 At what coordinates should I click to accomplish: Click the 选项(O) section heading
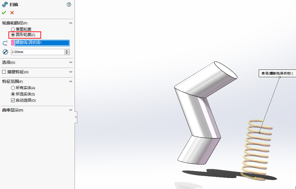tap(8, 62)
